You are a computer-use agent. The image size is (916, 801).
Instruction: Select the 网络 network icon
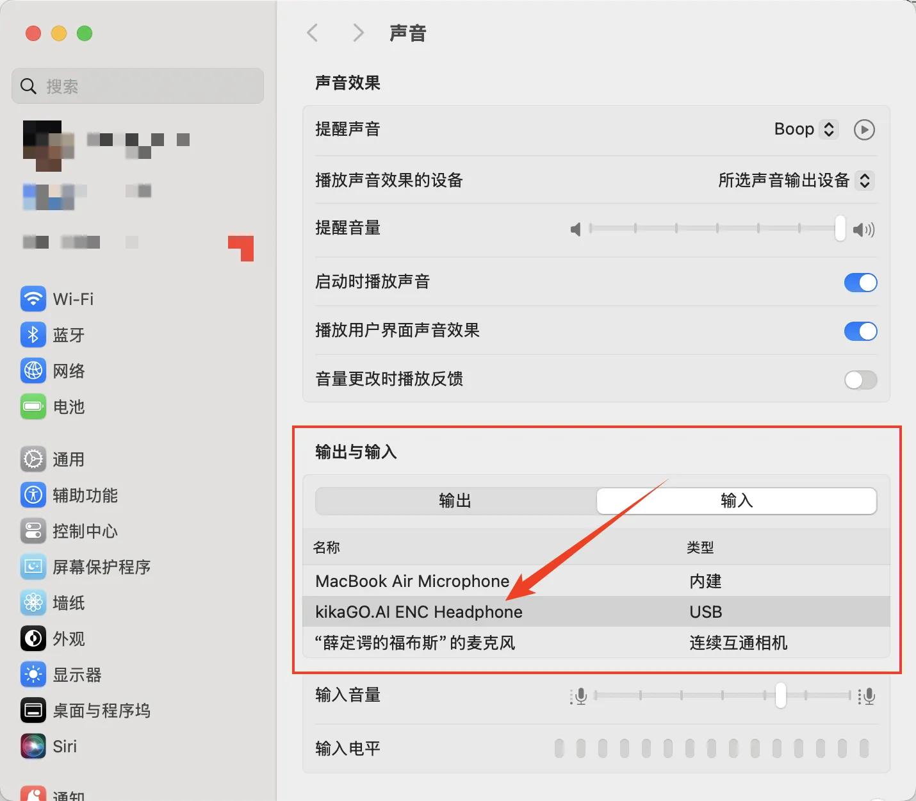[33, 371]
